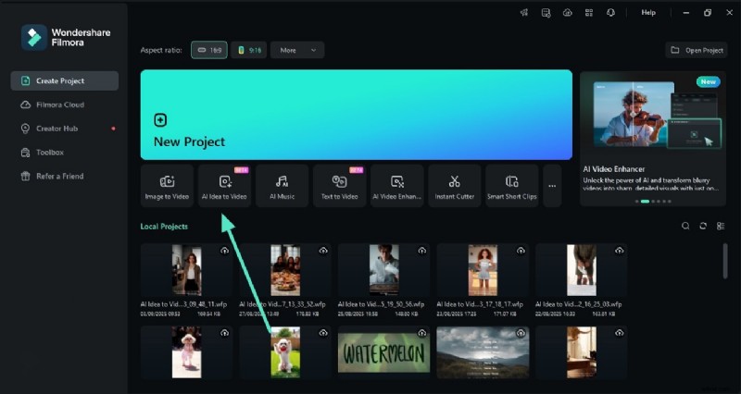Viewport: 741px width, 394px height.
Task: Switch aspect ratio to 9:16
Action: [248, 50]
